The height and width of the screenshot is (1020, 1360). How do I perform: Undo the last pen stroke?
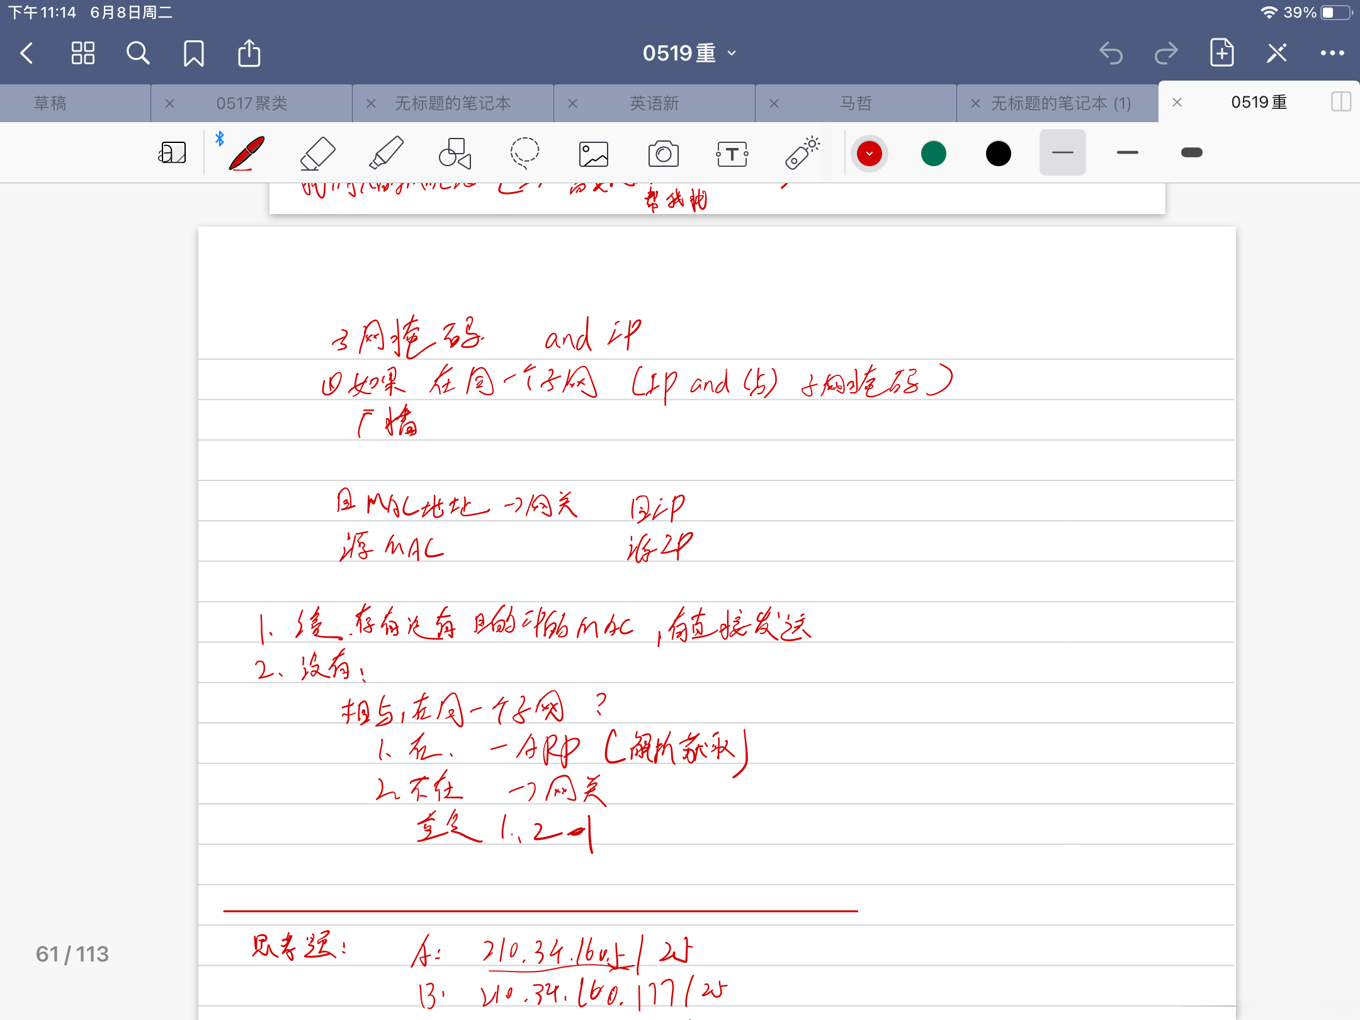click(x=1112, y=53)
